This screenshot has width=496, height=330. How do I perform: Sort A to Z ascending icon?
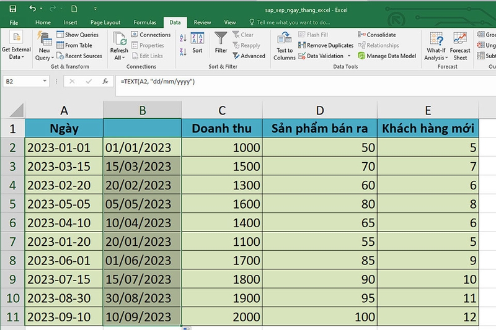(183, 38)
